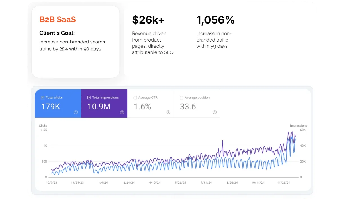Click the 500 clicks axis tick
This screenshot has width=337, height=202.
(x=44, y=162)
